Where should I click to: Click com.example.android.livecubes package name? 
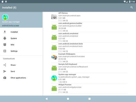[71, 57]
